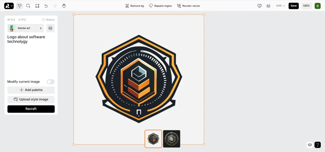Click the Save button
This screenshot has height=152, width=325.
293,6
